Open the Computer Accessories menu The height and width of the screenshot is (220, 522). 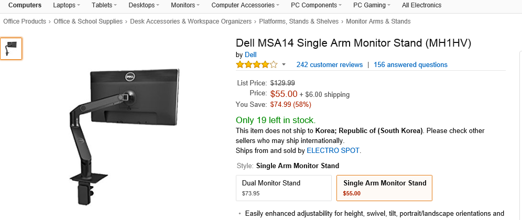245,5
